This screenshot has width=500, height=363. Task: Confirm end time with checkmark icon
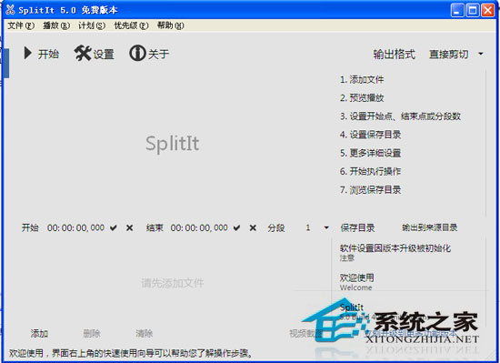point(236,227)
